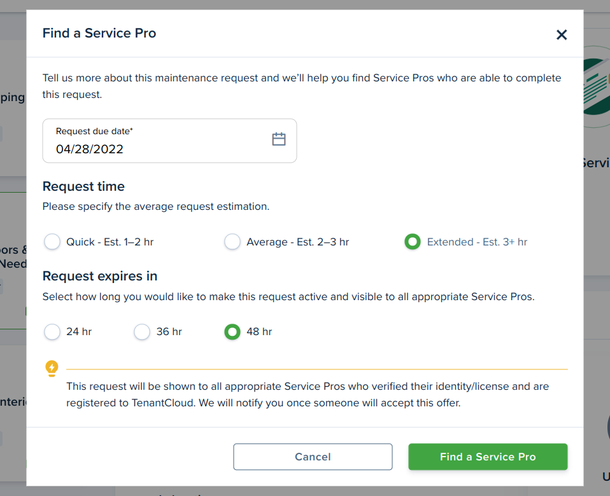Choose Extended - Est. 3+ hr option
Screen dimensions: 610x496
tap(413, 242)
